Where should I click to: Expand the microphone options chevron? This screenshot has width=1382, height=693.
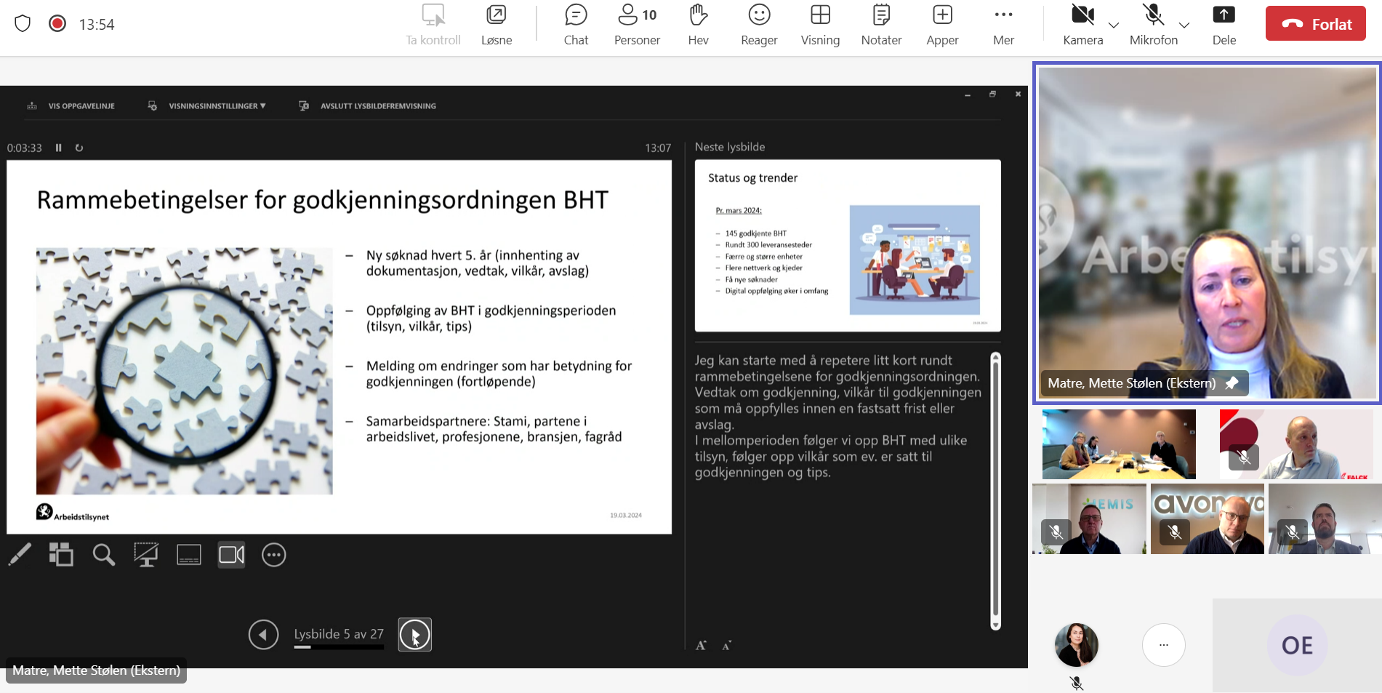(x=1184, y=25)
